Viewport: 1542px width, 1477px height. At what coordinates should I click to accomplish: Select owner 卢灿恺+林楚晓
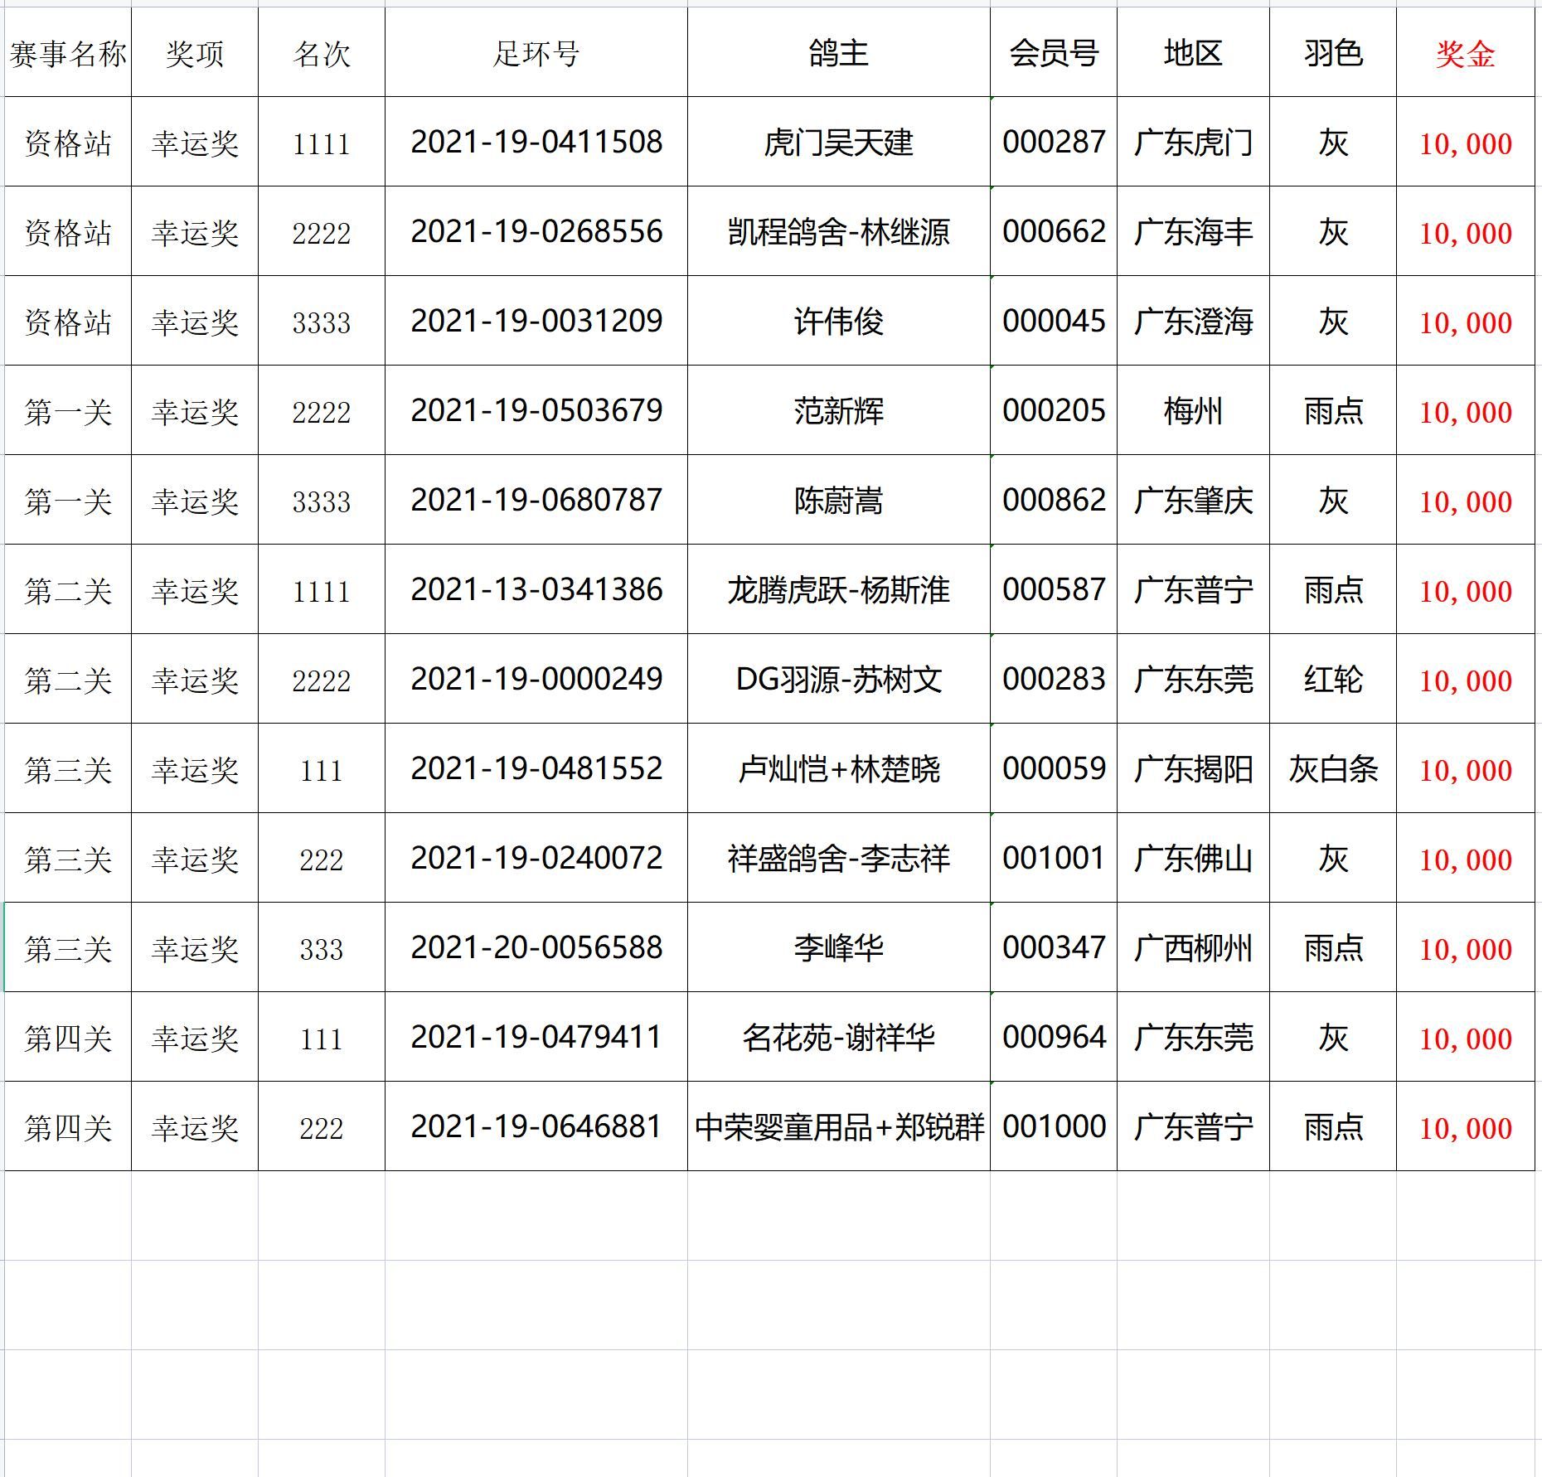click(x=839, y=768)
